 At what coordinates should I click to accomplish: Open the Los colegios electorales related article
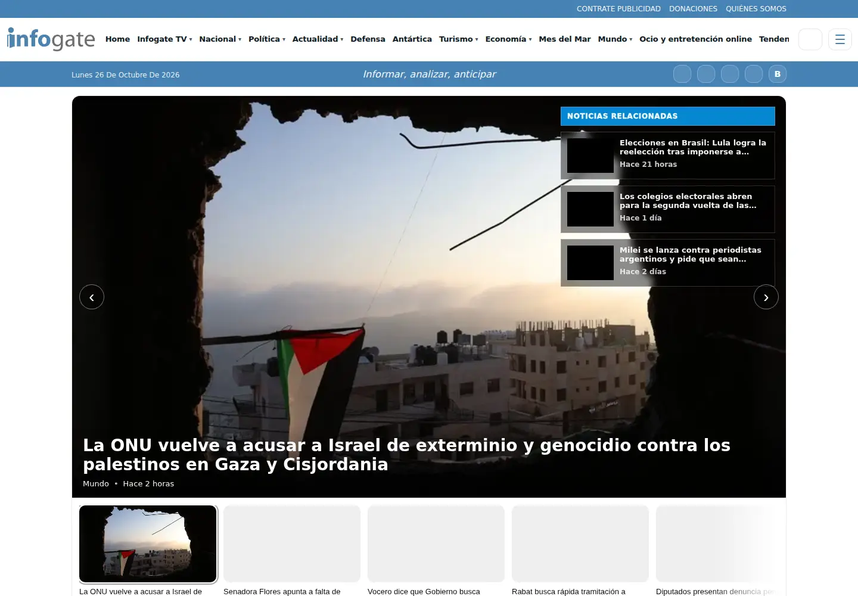667,209
